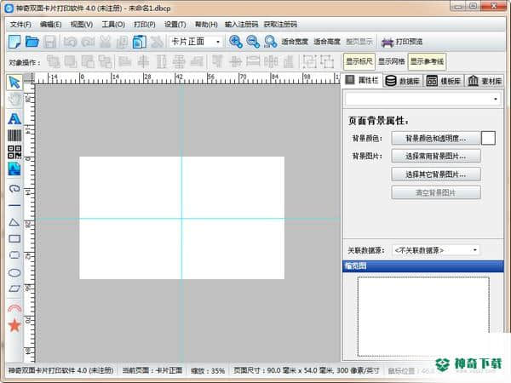Click the Zoom in magnifier icon
The image size is (511, 383).
(236, 42)
